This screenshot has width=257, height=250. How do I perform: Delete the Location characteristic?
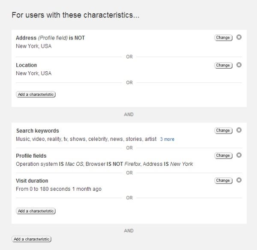click(239, 65)
